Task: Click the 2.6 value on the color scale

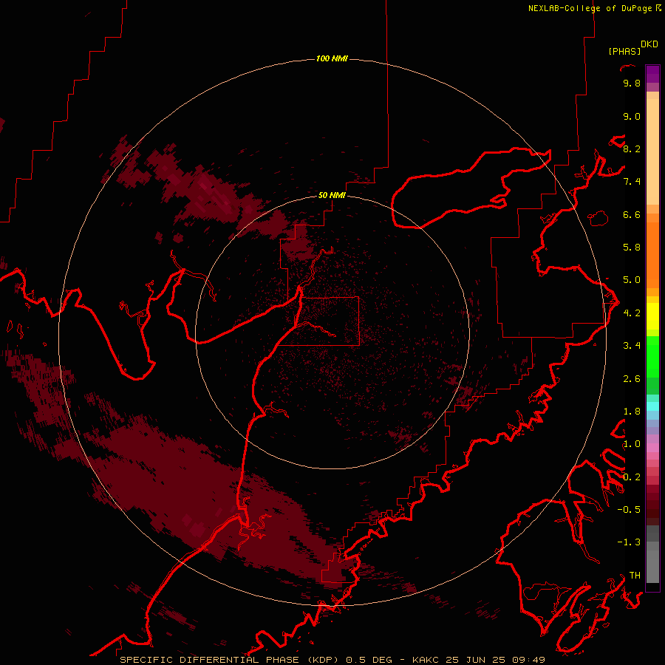Action: pos(632,379)
